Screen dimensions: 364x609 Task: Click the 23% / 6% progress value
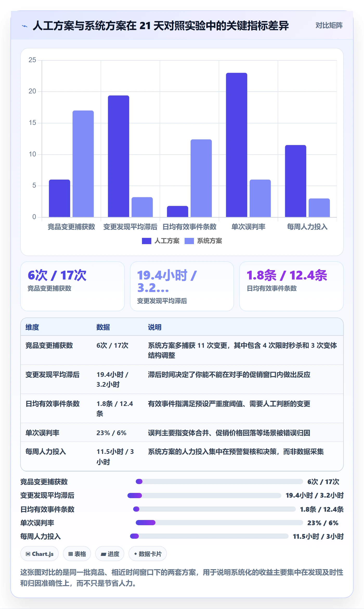323,523
